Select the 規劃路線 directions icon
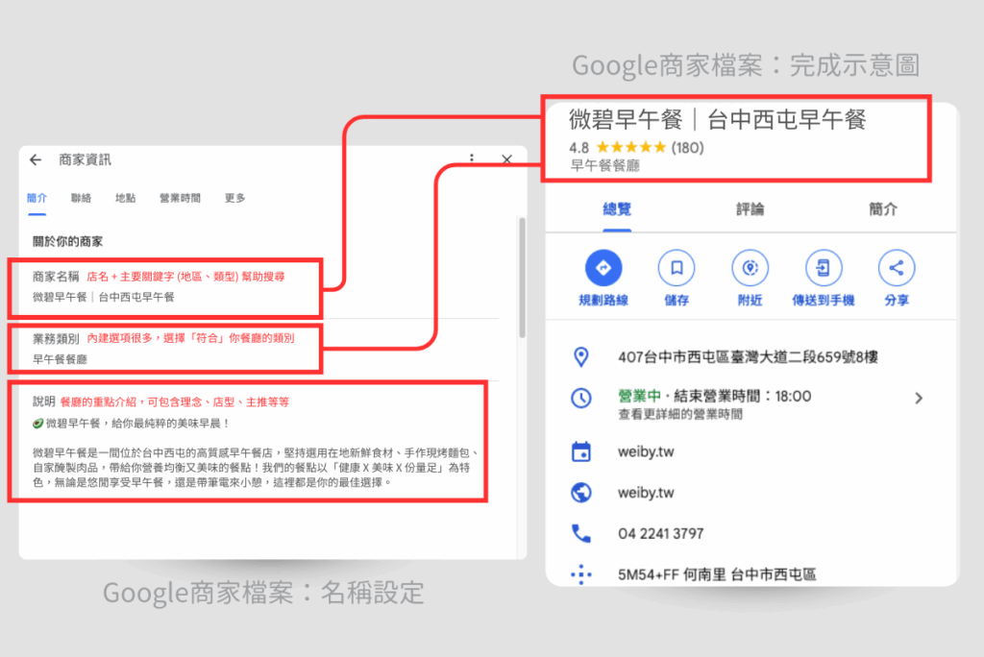This screenshot has height=657, width=984. 601,268
